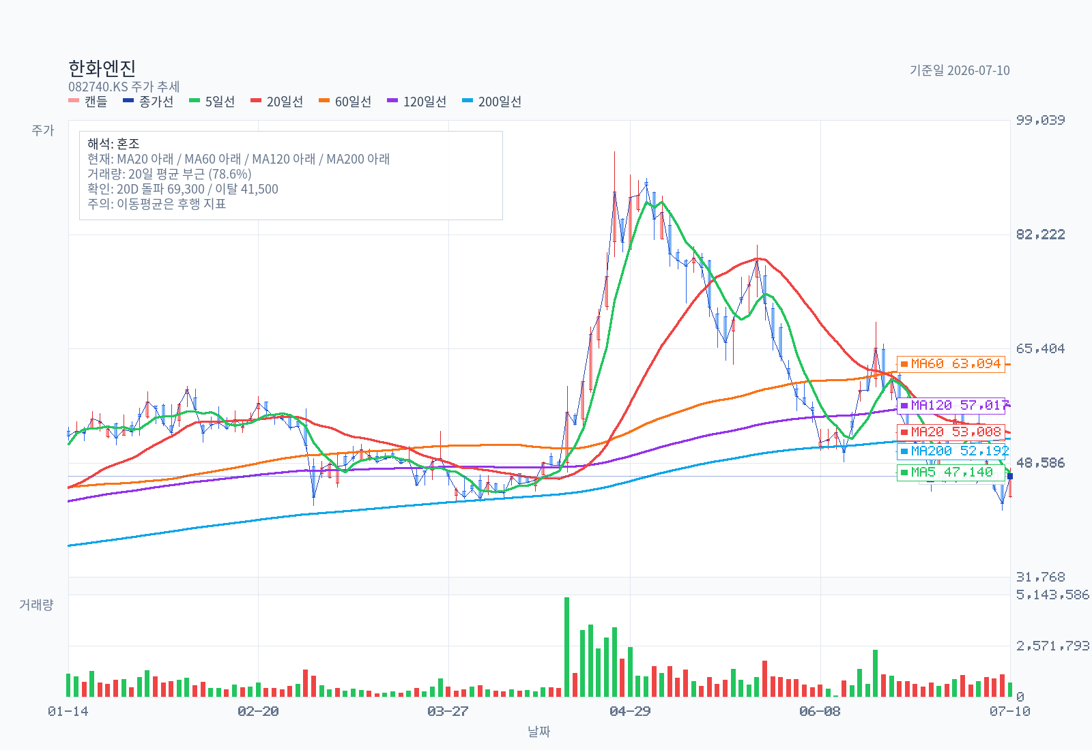Toggle the 종가선 legend entry
The width and height of the screenshot is (1092, 750).
coord(148,102)
